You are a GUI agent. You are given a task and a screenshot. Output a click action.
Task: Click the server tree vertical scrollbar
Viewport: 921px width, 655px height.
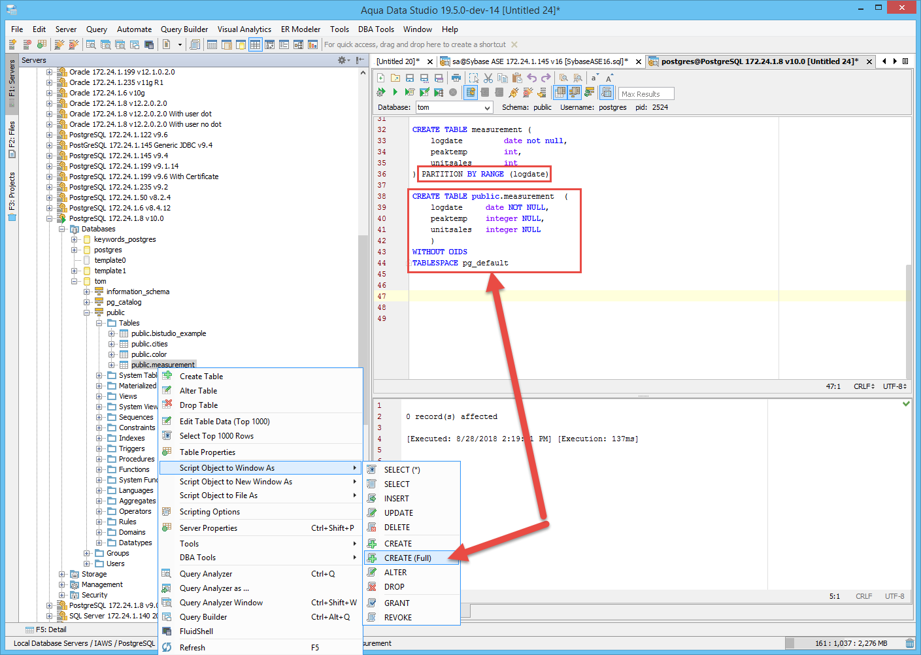pyautogui.click(x=363, y=294)
